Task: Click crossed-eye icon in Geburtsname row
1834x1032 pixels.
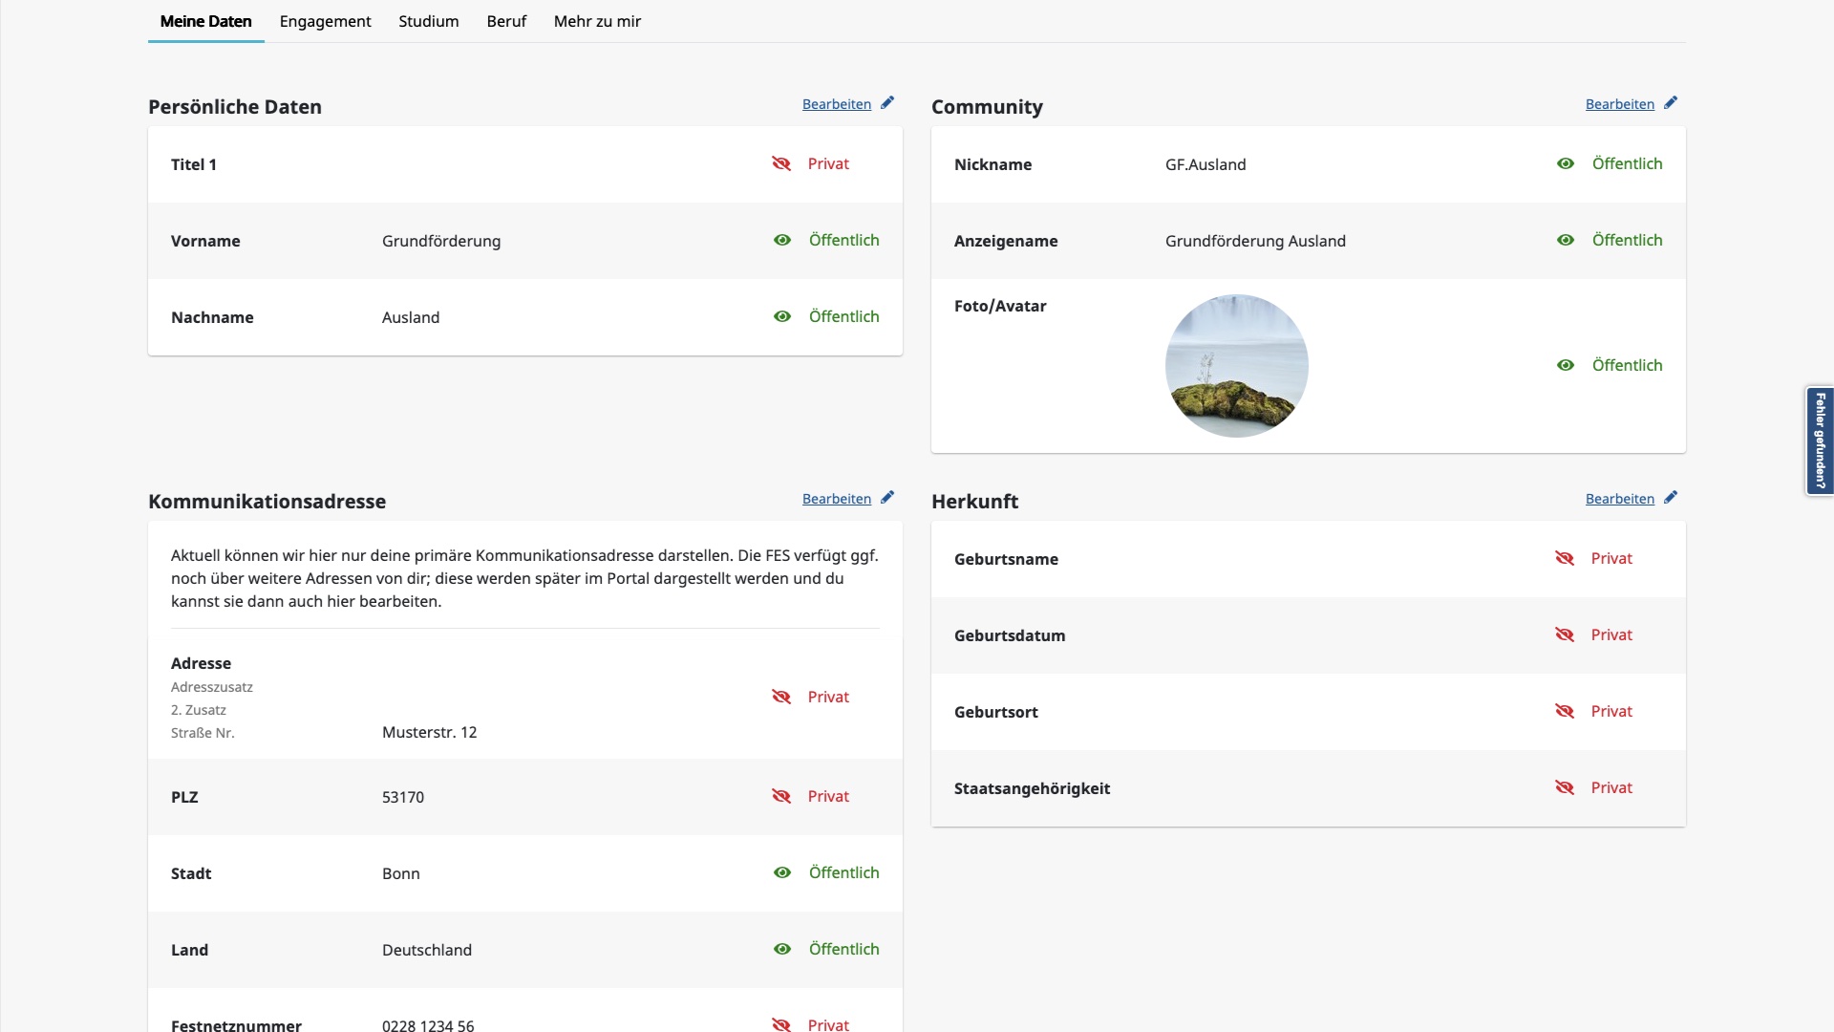Action: click(1565, 558)
